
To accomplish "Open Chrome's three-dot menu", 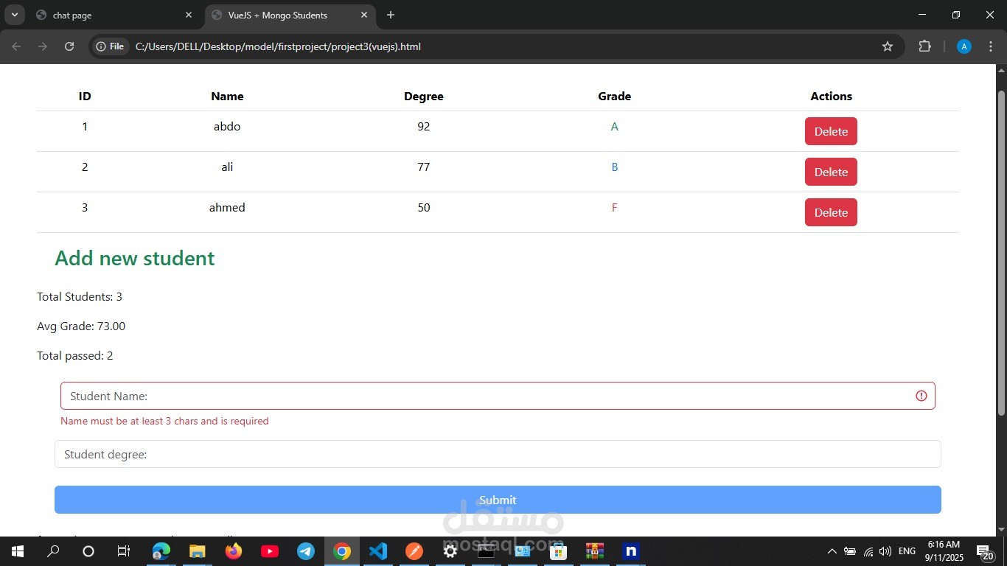I will [x=991, y=46].
